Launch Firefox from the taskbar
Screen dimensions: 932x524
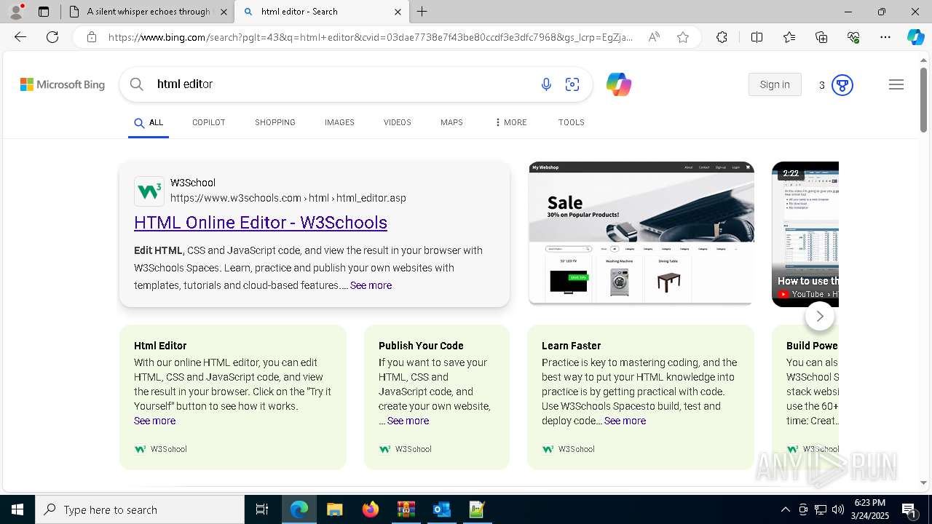pyautogui.click(x=371, y=509)
